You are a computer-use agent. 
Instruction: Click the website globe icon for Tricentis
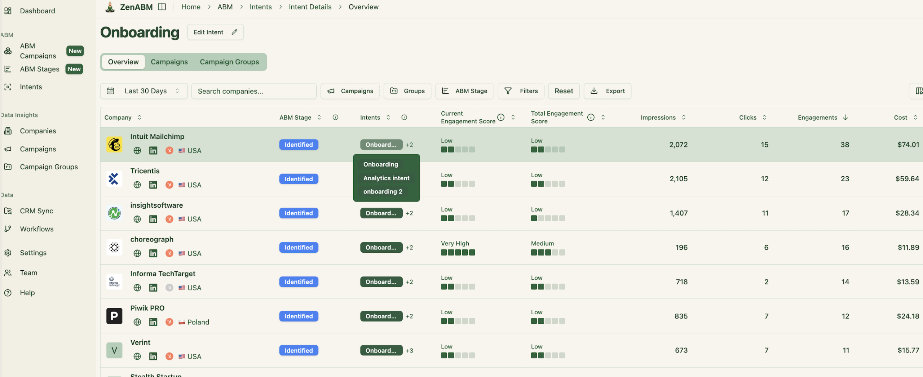point(137,185)
